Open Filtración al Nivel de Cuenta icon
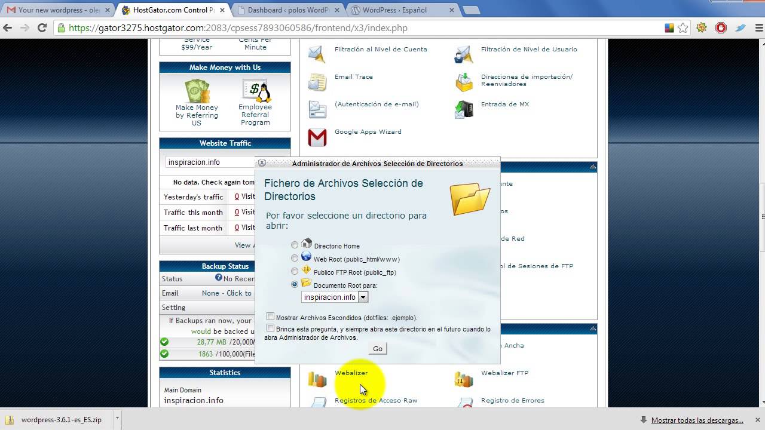765x430 pixels. point(317,53)
